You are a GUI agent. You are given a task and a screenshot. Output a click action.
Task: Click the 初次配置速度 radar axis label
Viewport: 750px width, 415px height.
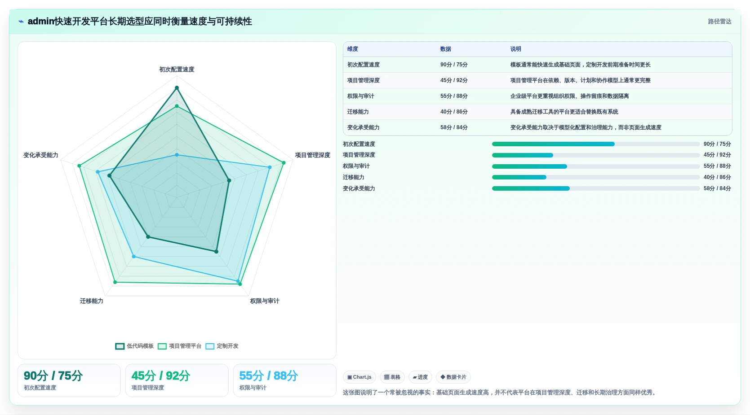[x=177, y=70]
